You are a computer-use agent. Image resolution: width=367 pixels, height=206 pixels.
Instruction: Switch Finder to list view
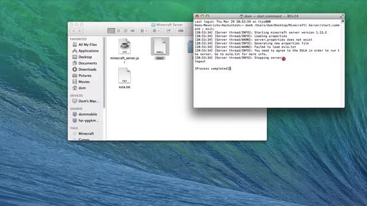coord(119,31)
